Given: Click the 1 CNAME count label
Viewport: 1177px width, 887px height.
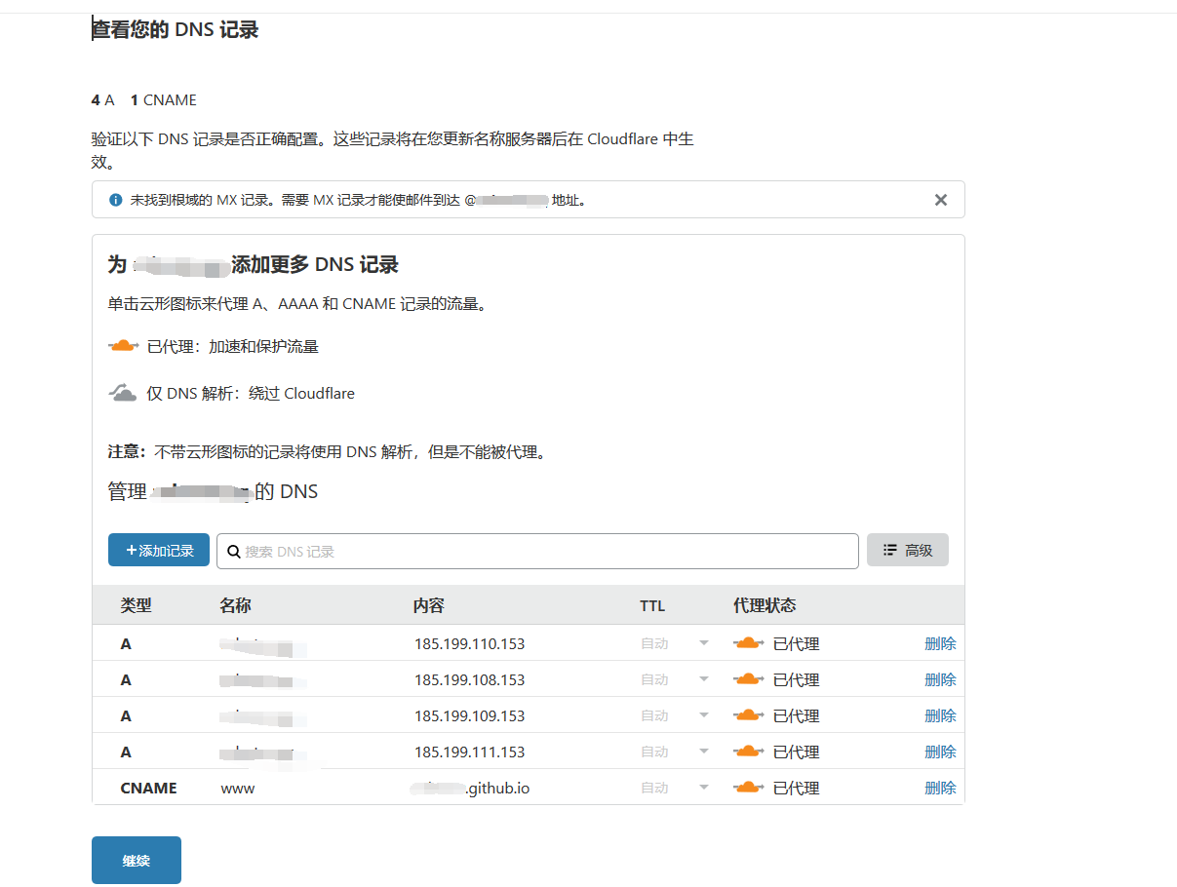Looking at the screenshot, I should click(164, 99).
